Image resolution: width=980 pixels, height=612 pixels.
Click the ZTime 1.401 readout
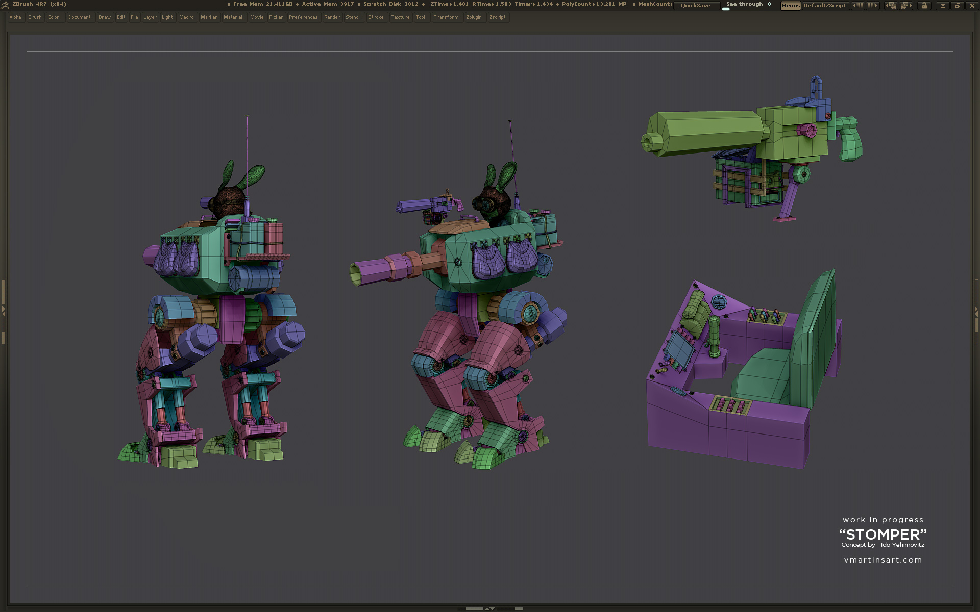450,4
